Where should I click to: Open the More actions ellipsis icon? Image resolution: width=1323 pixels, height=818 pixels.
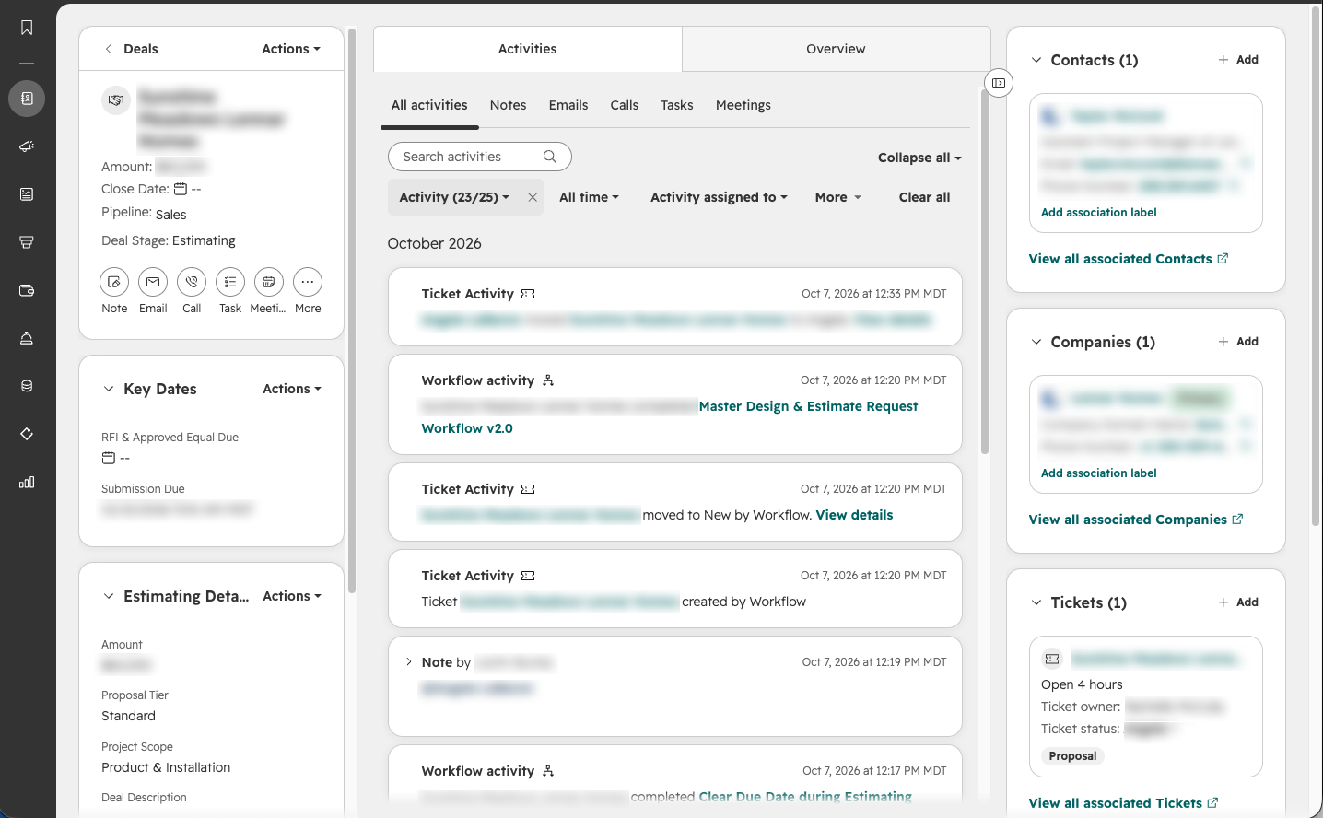point(308,282)
